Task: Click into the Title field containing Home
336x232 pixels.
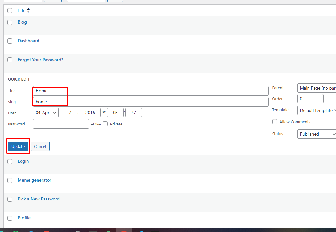Action: (150, 91)
